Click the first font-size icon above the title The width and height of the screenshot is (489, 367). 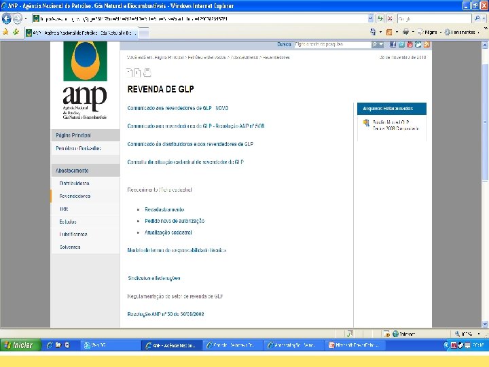[x=130, y=73]
